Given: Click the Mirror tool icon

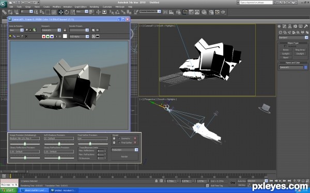Looking at the screenshot, I should coord(165,12).
